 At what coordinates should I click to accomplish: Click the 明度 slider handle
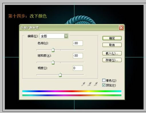point(60,75)
